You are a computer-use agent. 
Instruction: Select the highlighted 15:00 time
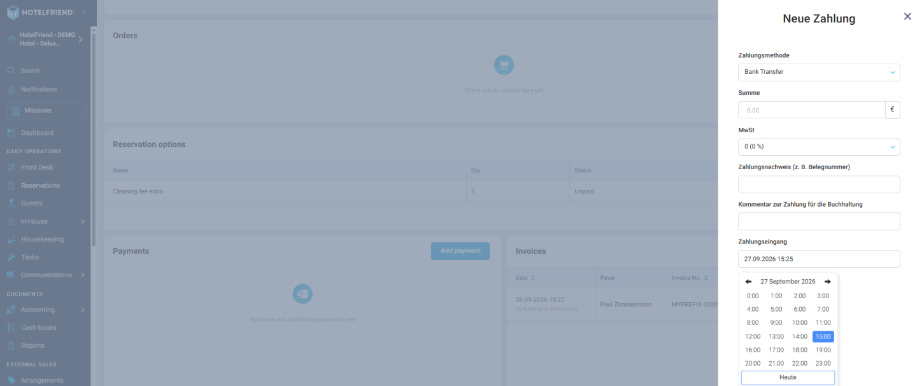click(823, 336)
